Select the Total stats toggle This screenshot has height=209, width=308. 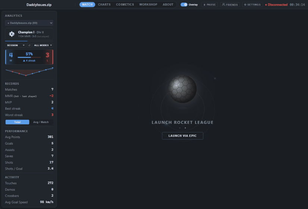pyautogui.click(x=17, y=122)
